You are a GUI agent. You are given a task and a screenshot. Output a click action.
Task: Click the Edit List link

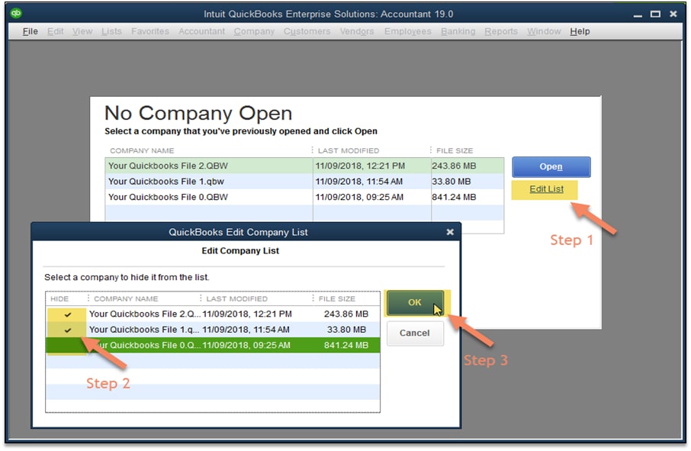pyautogui.click(x=546, y=189)
